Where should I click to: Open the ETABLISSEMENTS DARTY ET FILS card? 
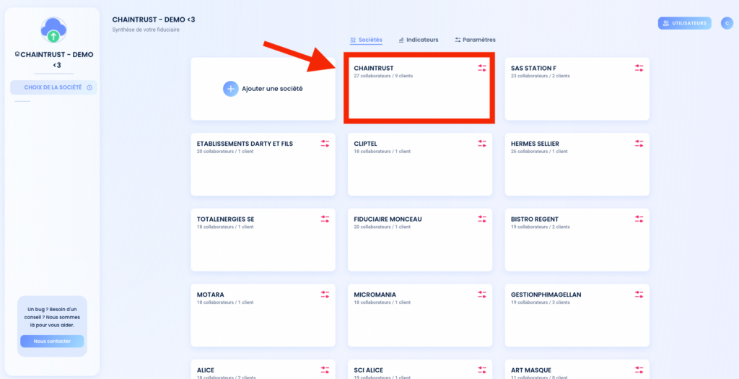click(x=263, y=164)
